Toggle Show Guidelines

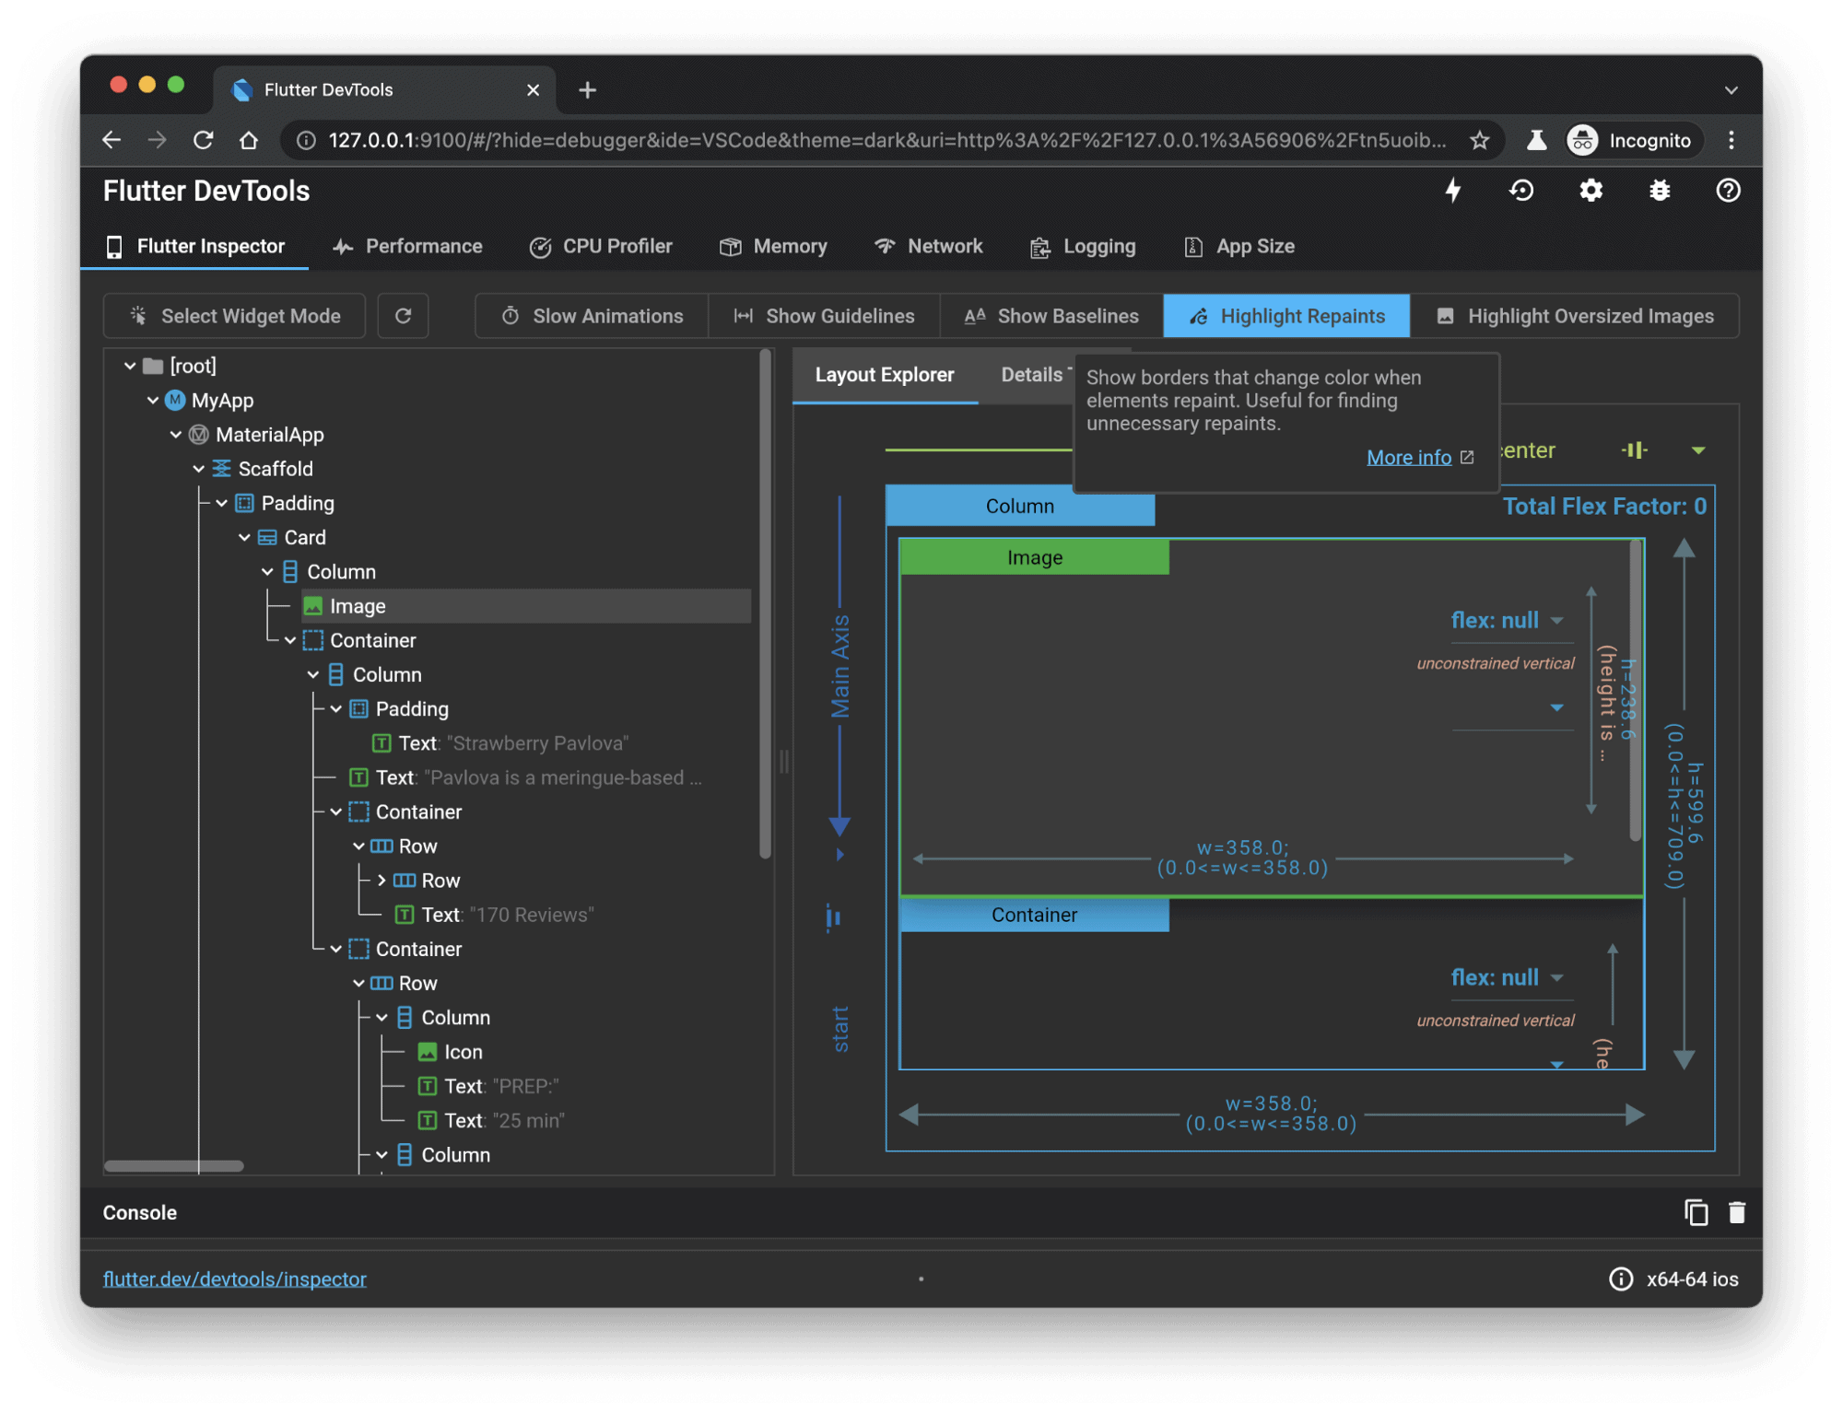coord(824,316)
